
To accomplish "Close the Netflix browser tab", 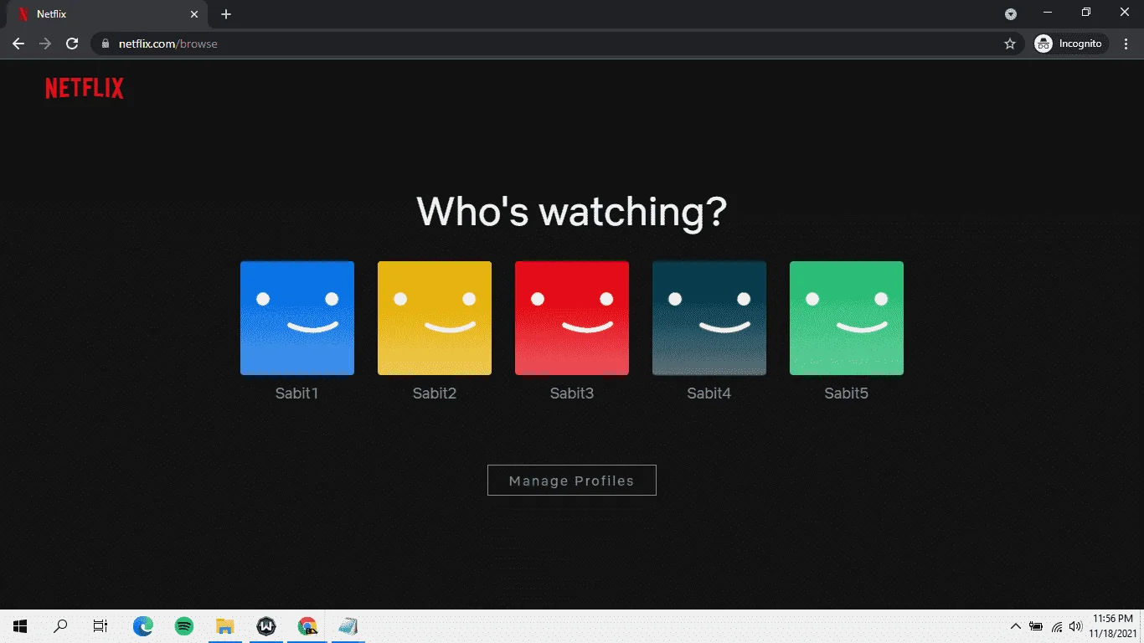I will coord(194,14).
